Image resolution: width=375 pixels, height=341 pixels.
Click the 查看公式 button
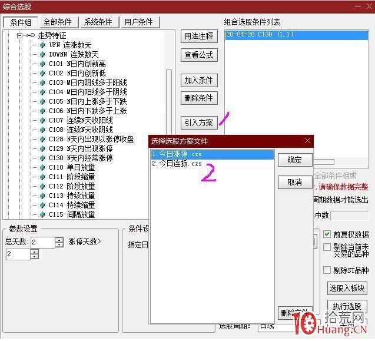click(199, 55)
